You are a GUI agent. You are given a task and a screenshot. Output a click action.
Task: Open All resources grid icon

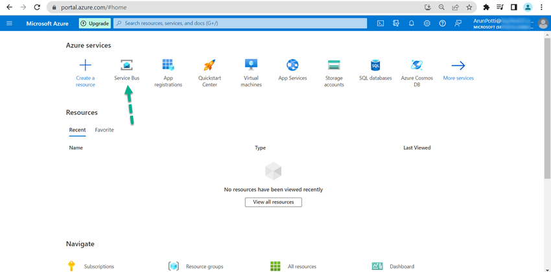[x=275, y=266]
